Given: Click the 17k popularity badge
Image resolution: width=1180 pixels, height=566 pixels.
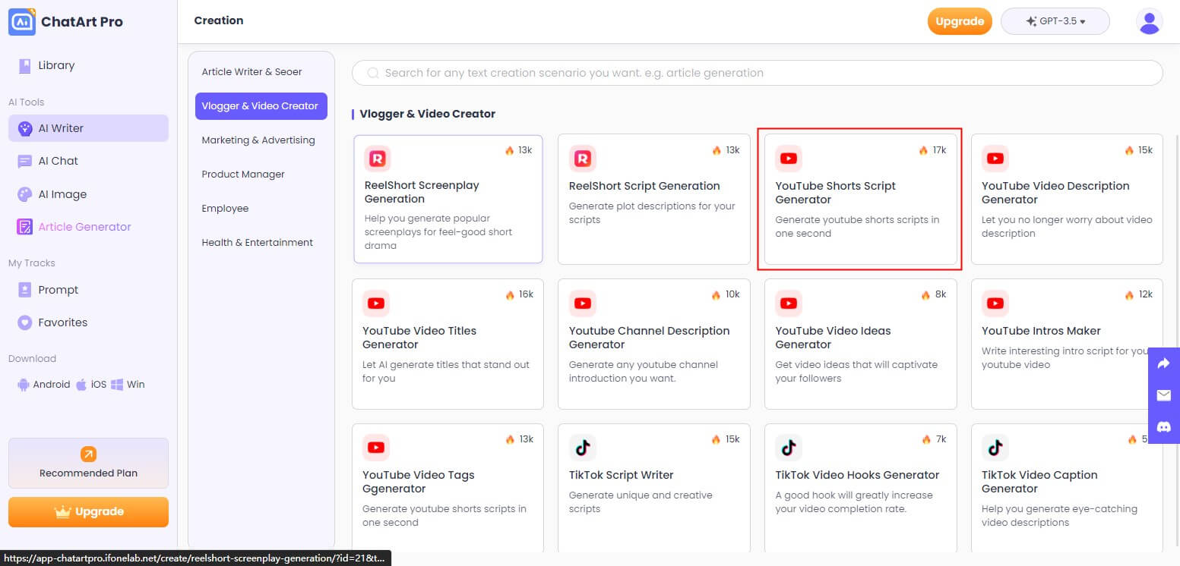Looking at the screenshot, I should (932, 150).
